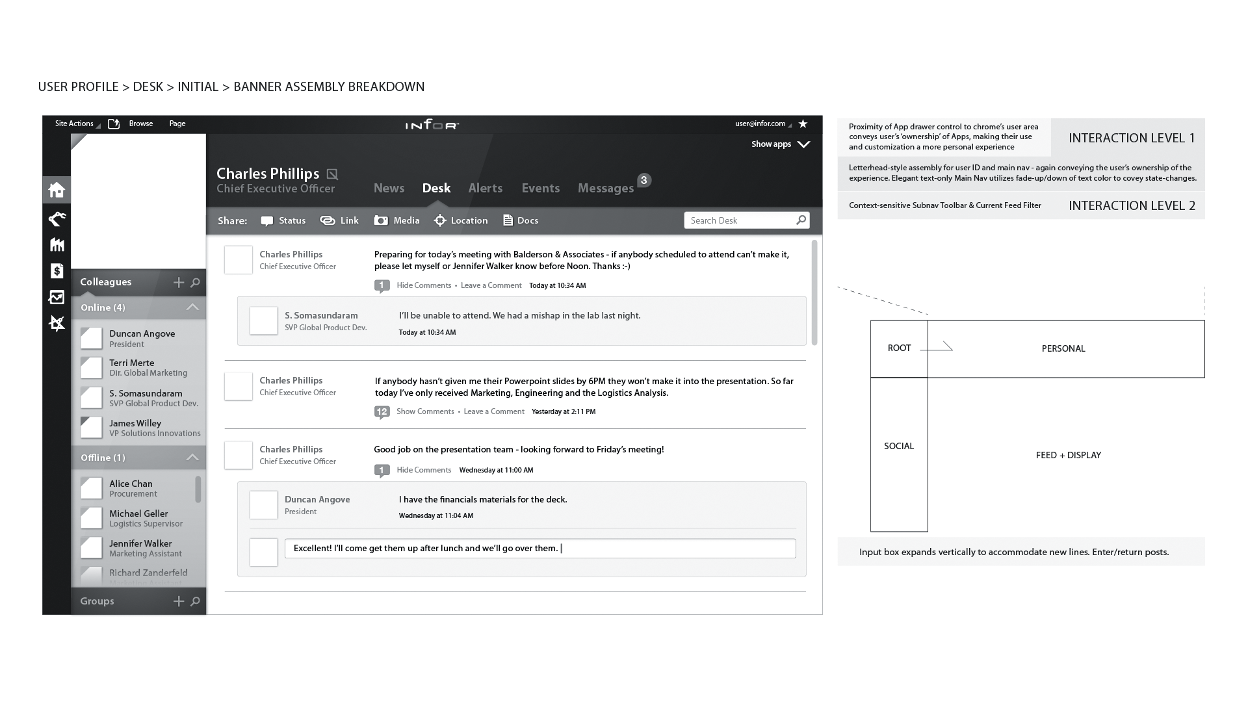Viewport: 1248px width, 702px height.
Task: Share a Location
Action: [x=461, y=220]
